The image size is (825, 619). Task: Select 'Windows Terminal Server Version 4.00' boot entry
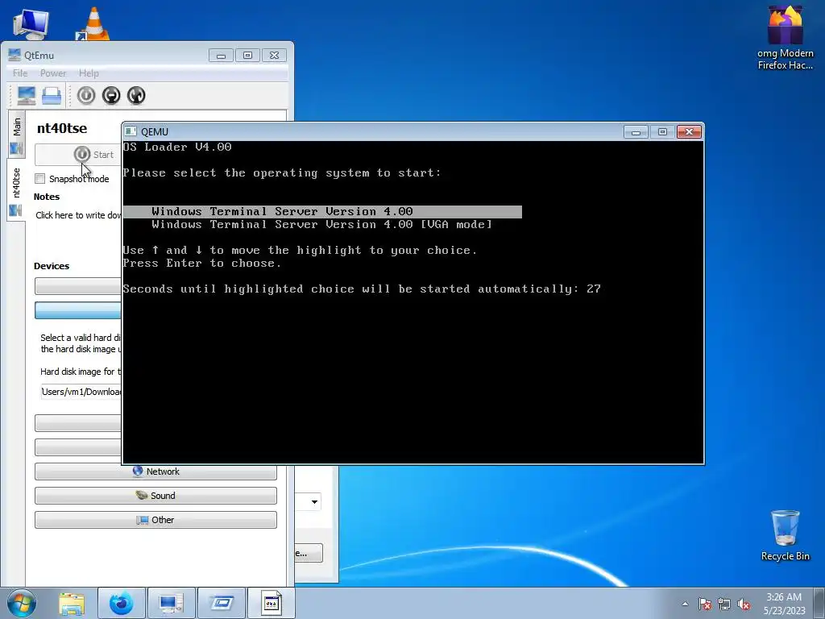pyautogui.click(x=322, y=212)
